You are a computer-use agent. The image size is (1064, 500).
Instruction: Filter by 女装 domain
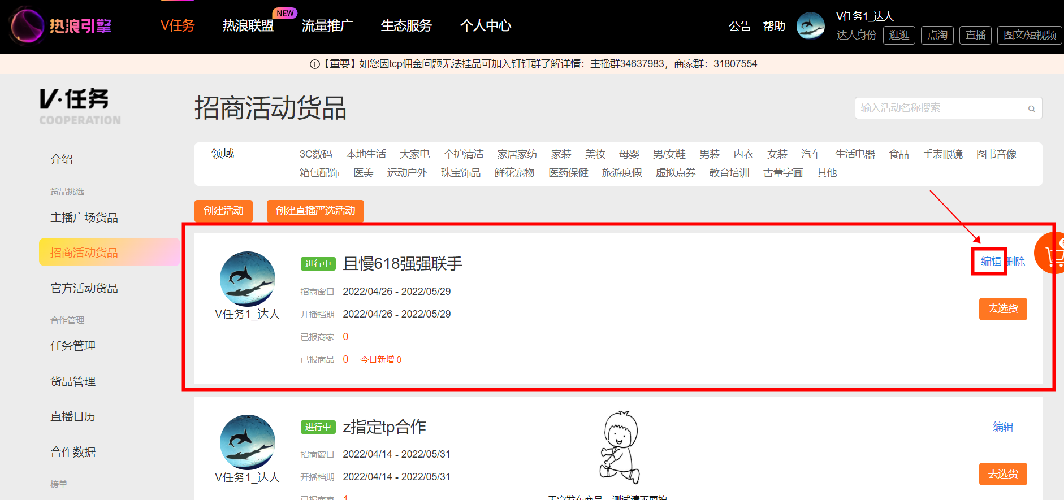click(x=777, y=154)
